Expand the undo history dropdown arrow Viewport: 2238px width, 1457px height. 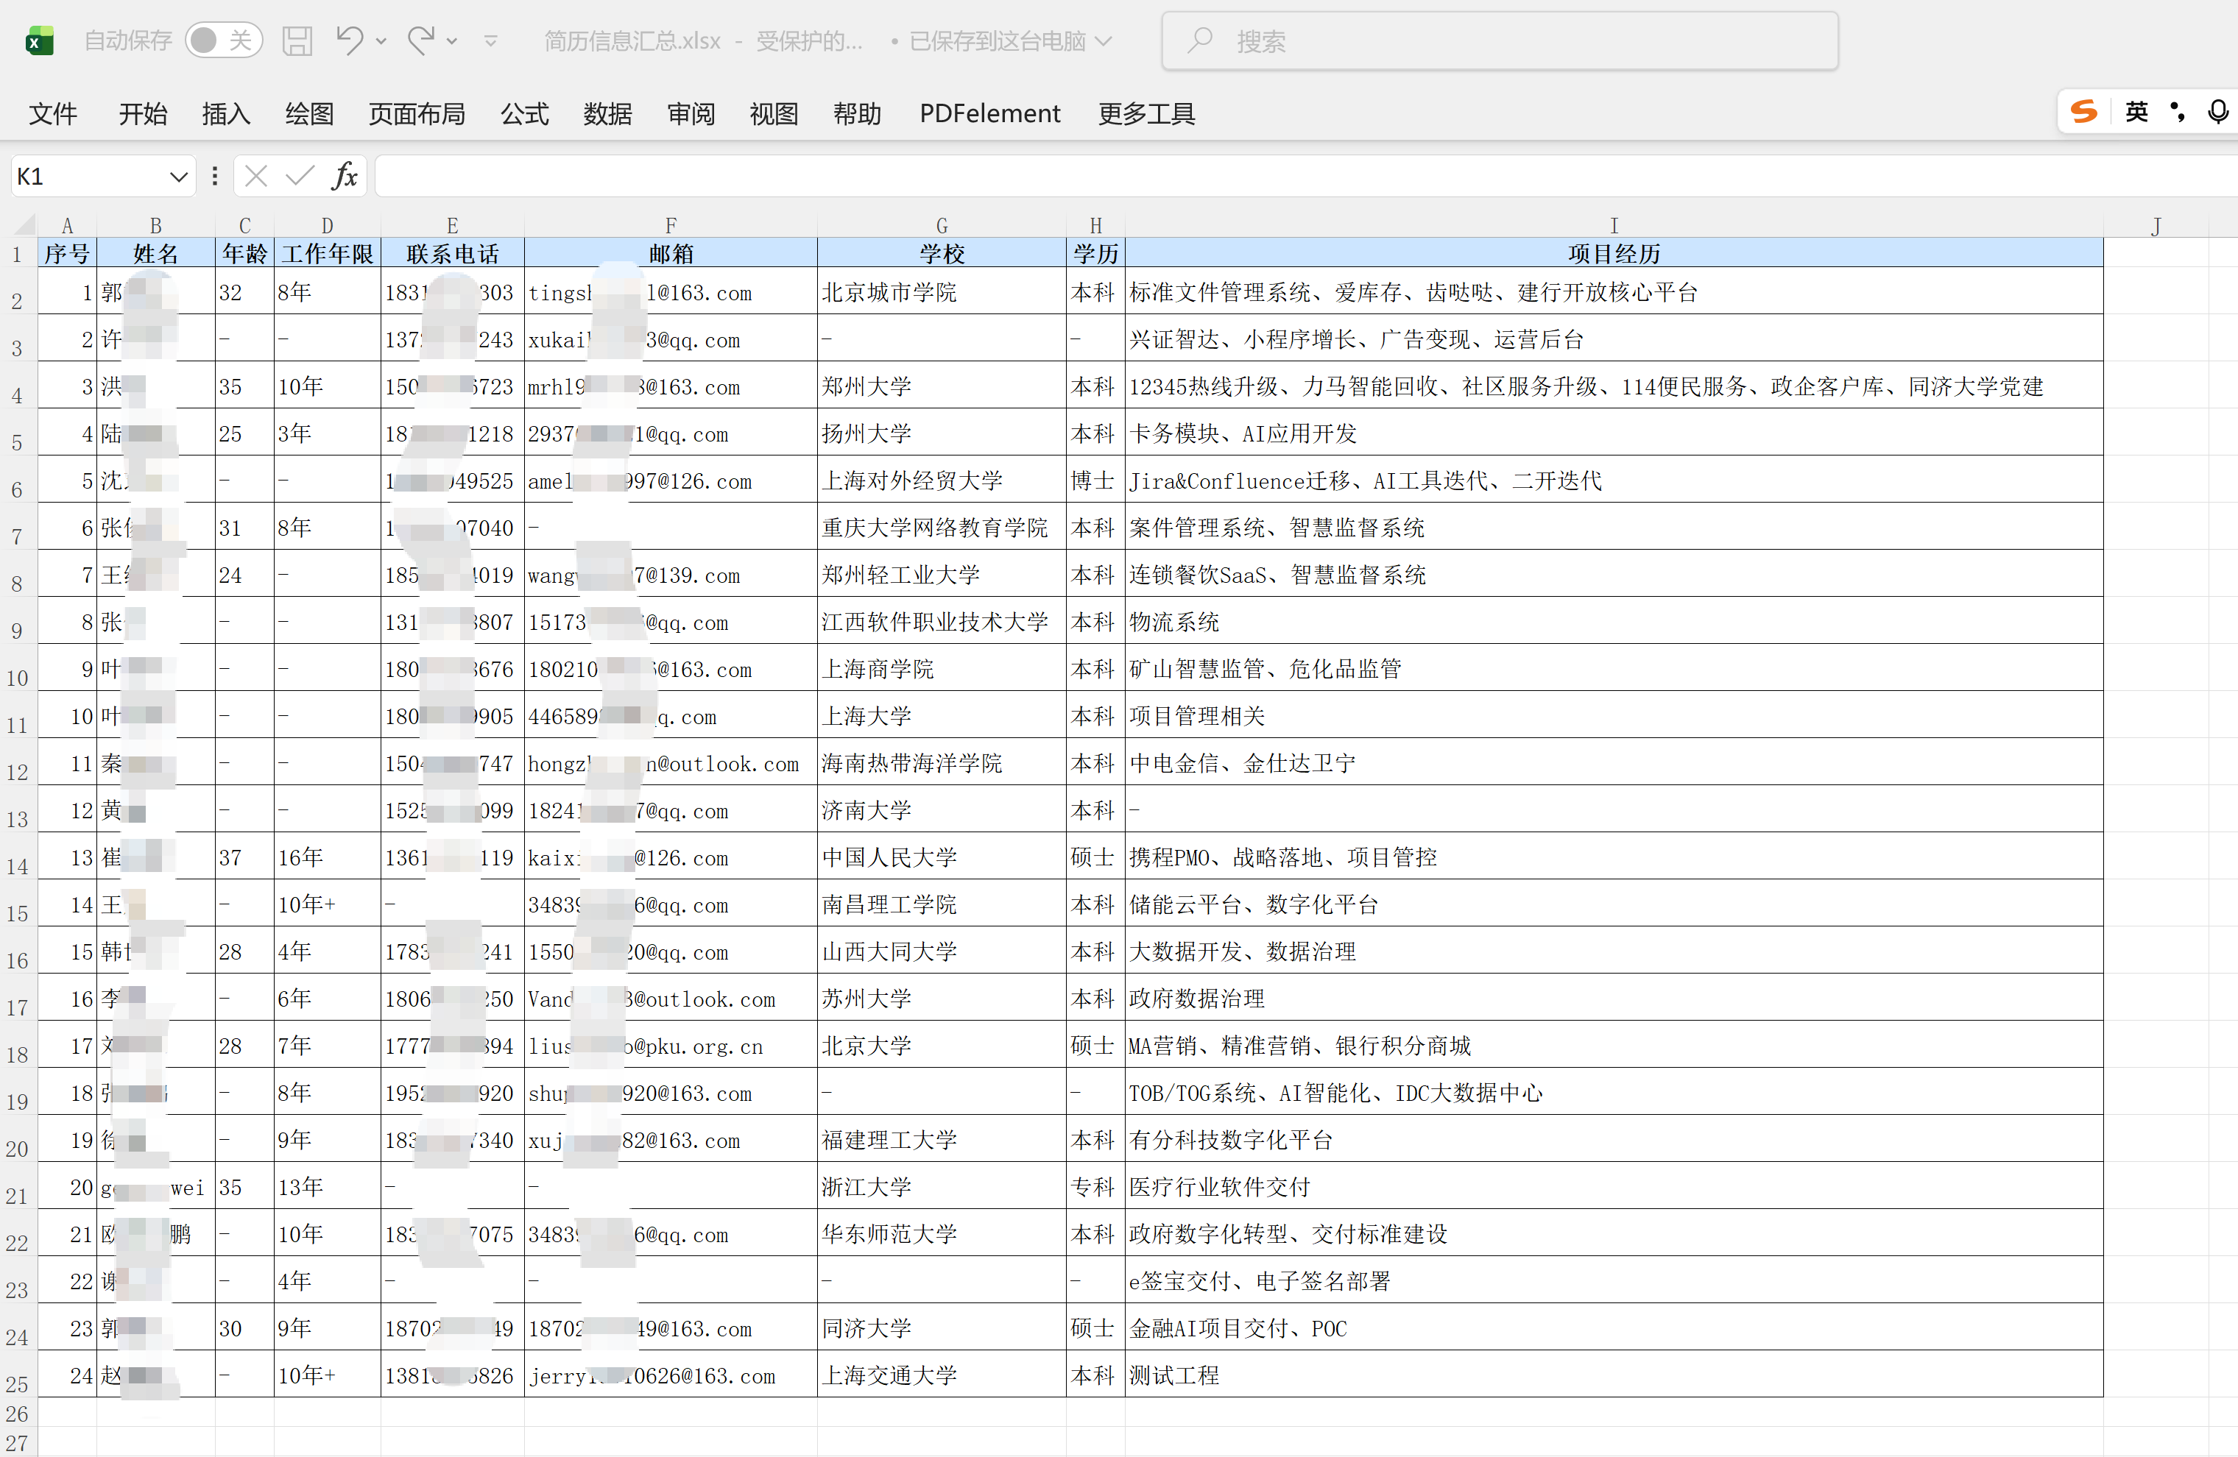pos(381,41)
